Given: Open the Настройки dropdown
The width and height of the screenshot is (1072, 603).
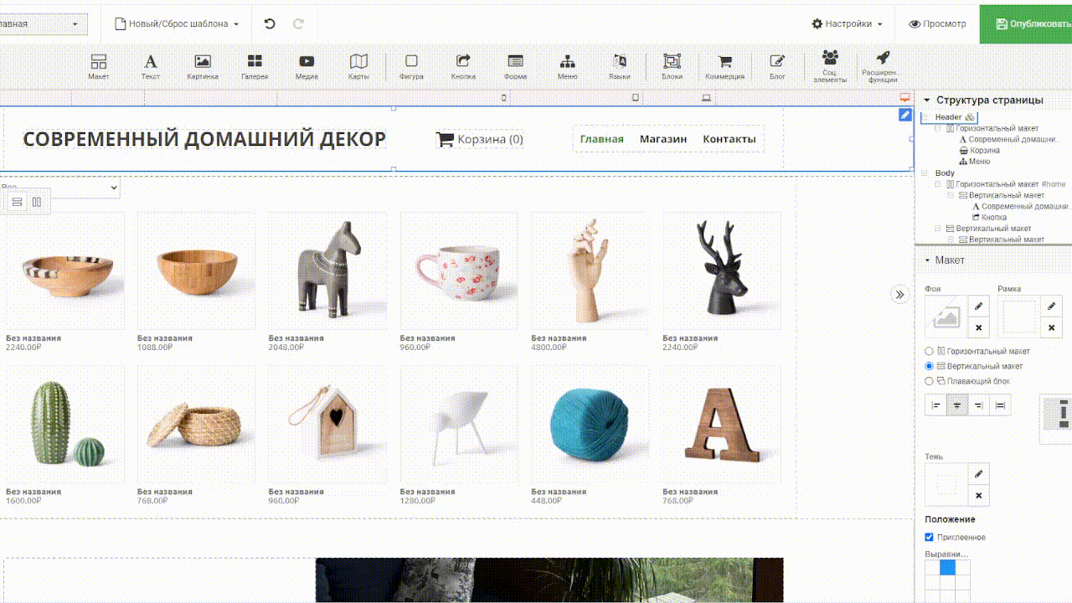Looking at the screenshot, I should point(847,23).
